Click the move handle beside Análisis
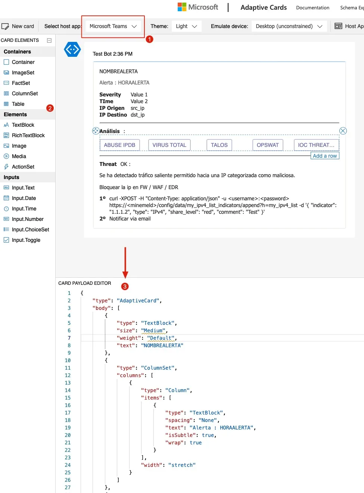This screenshot has width=364, height=493. 96,131
